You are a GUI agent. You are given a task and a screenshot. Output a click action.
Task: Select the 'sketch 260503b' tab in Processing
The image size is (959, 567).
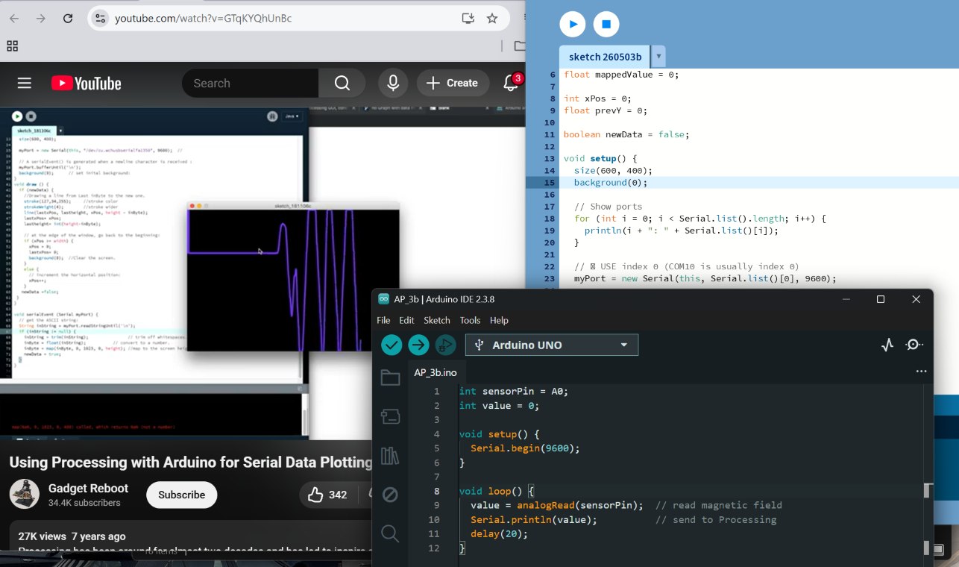605,57
